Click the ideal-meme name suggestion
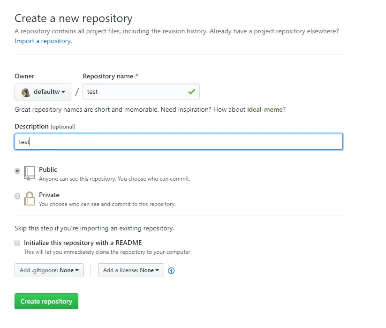The image size is (386, 328). point(265,109)
